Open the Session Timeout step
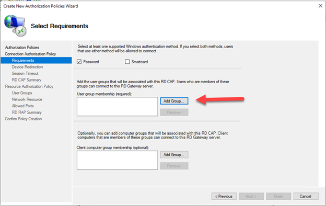The width and height of the screenshot is (326, 206). pos(25,73)
